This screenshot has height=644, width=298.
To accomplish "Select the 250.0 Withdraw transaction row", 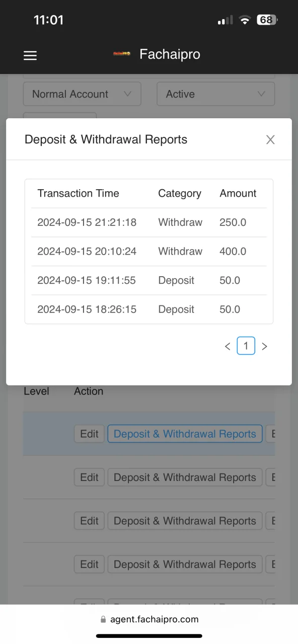I will [x=149, y=222].
